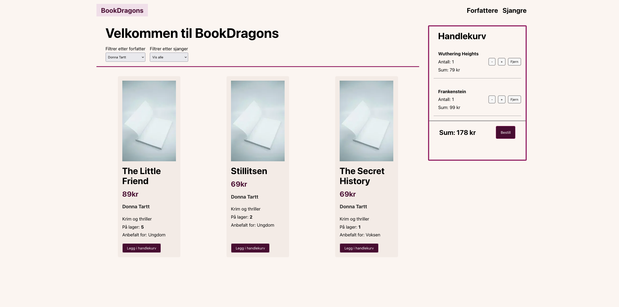Click the BookDragons logo link
The width and height of the screenshot is (619, 307).
point(122,11)
